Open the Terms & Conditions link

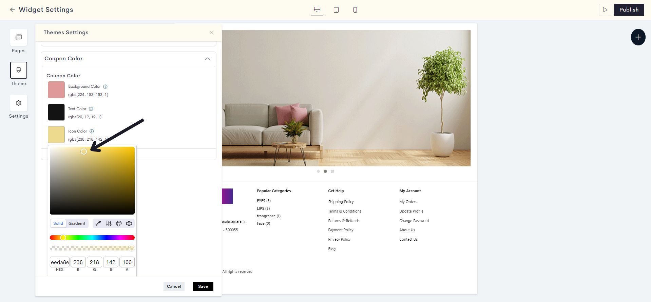[345, 211]
